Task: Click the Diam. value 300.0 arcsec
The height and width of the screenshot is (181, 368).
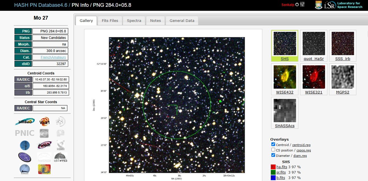Action: (50, 51)
